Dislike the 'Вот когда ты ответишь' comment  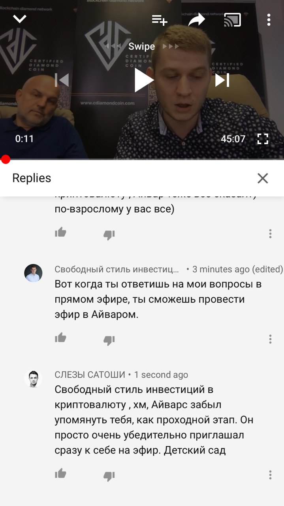click(x=109, y=340)
